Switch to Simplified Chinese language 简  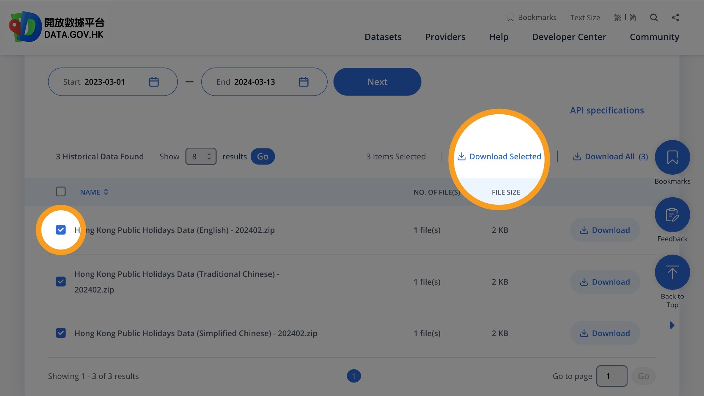pyautogui.click(x=633, y=18)
